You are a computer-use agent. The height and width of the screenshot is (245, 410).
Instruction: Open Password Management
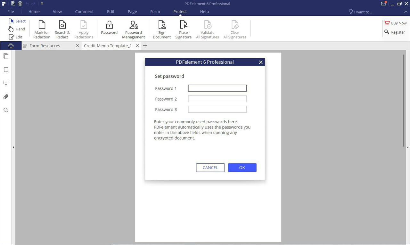pyautogui.click(x=134, y=29)
